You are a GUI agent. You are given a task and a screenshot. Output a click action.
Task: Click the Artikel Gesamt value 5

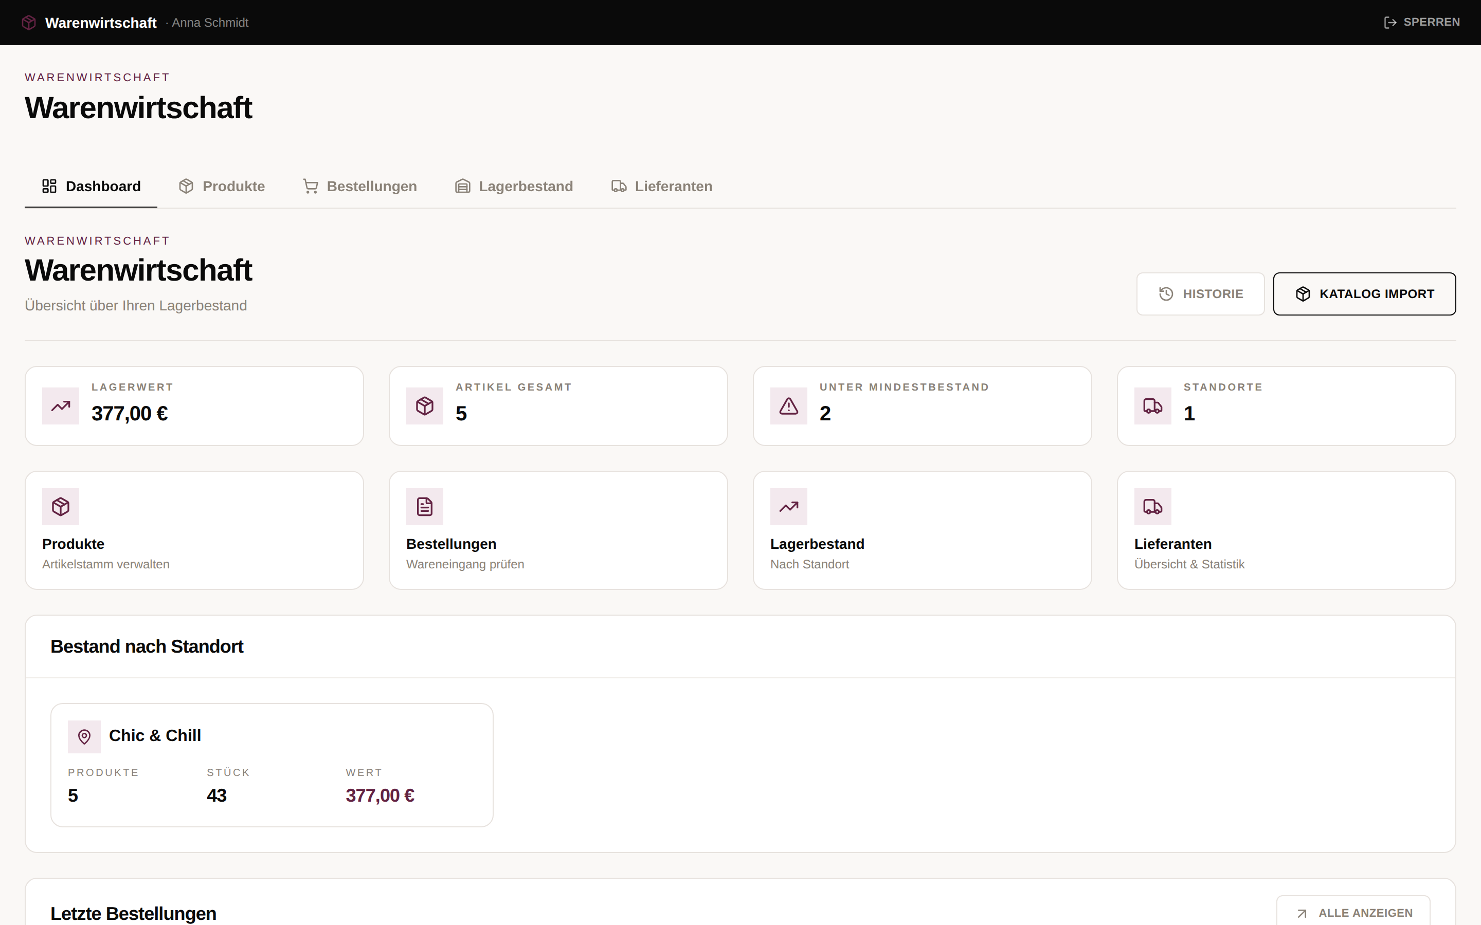[461, 414]
